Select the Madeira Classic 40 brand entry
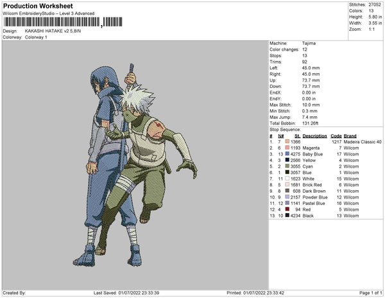 click(x=363, y=142)
